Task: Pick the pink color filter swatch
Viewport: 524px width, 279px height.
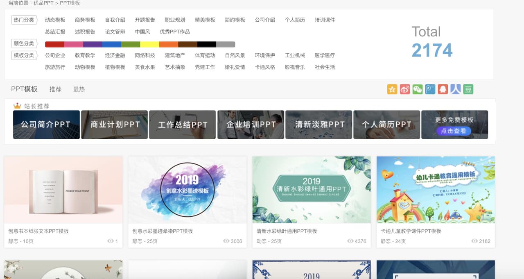Action: coord(74,44)
